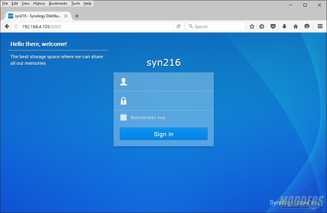327x213 pixels.
Task: Select the syn216 server name heading
Action: tap(164, 62)
